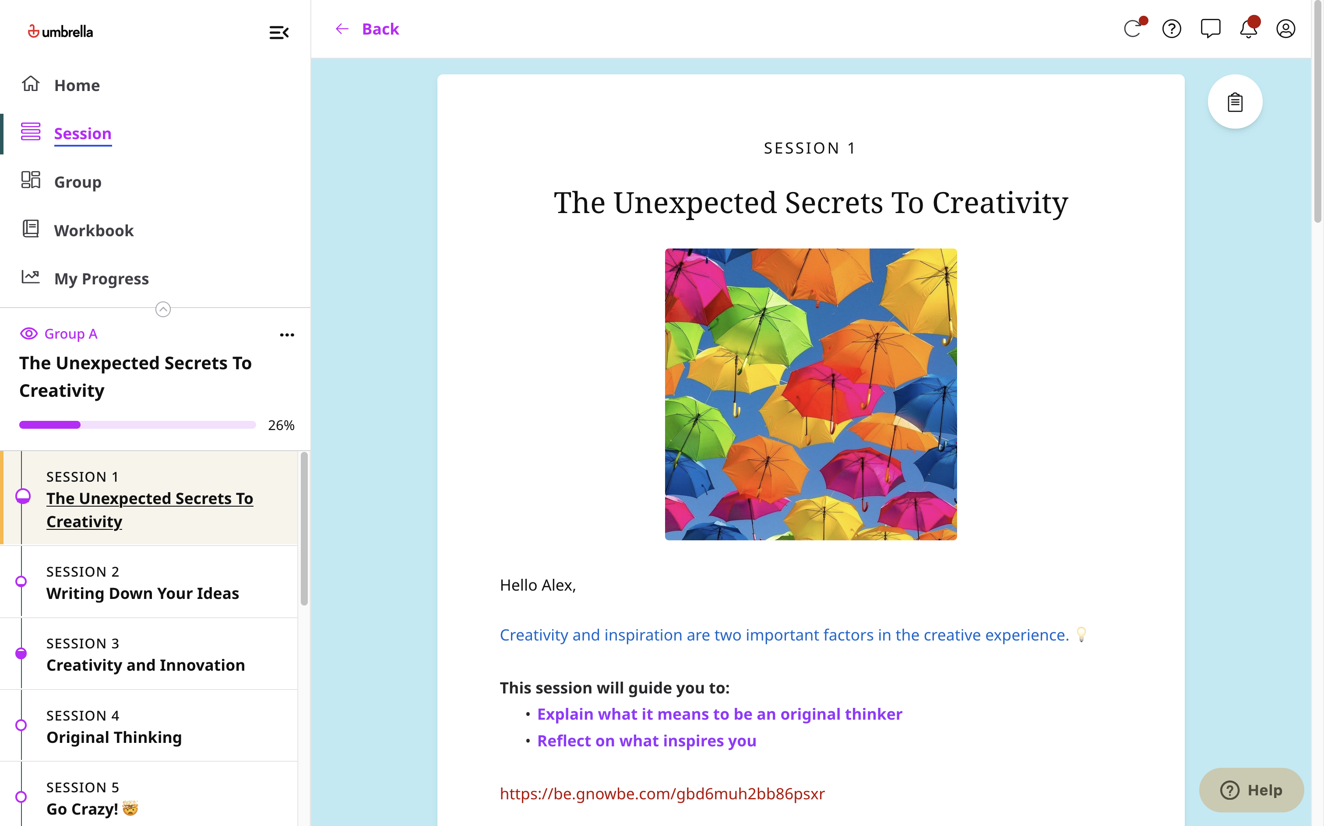Click main title 'The Unexpected Secrets To Creativity'
Image resolution: width=1324 pixels, height=826 pixels.
811,203
